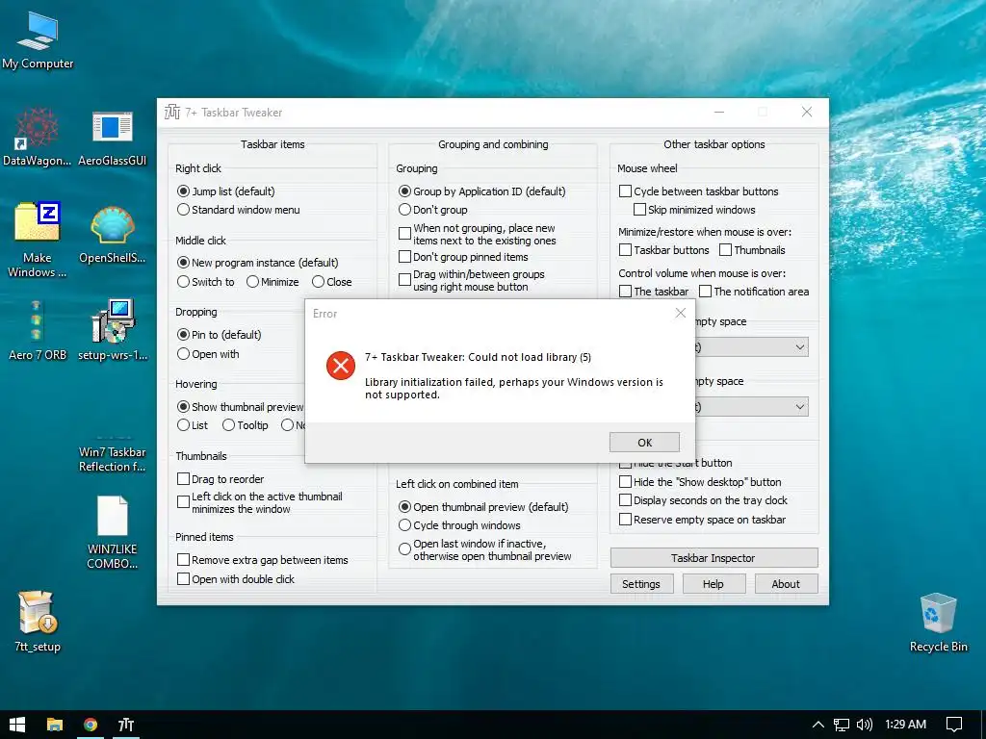Check Taskbar buttons minimize/restore option
Screen dimensions: 986x739
(x=664, y=250)
